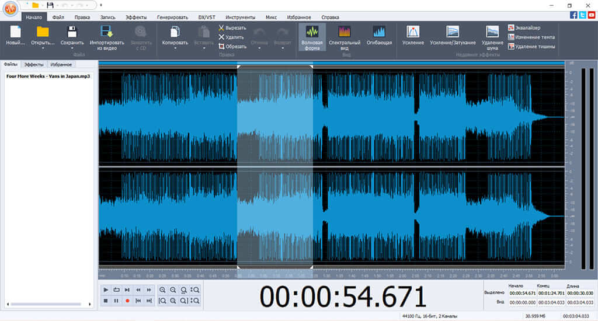Image resolution: width=598 pixels, height=321 pixels.
Task: Open the YouTube icon link
Action: click(592, 15)
